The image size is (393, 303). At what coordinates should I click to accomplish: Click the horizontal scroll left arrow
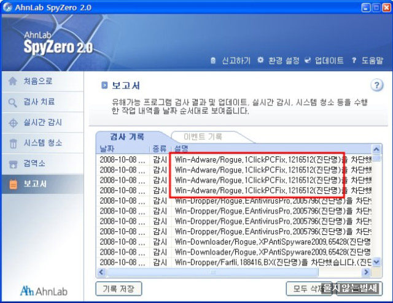pyautogui.click(x=101, y=272)
